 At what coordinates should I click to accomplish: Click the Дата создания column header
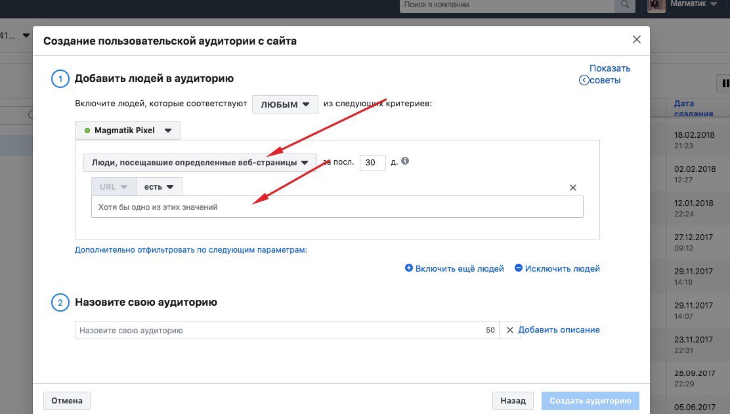693,108
